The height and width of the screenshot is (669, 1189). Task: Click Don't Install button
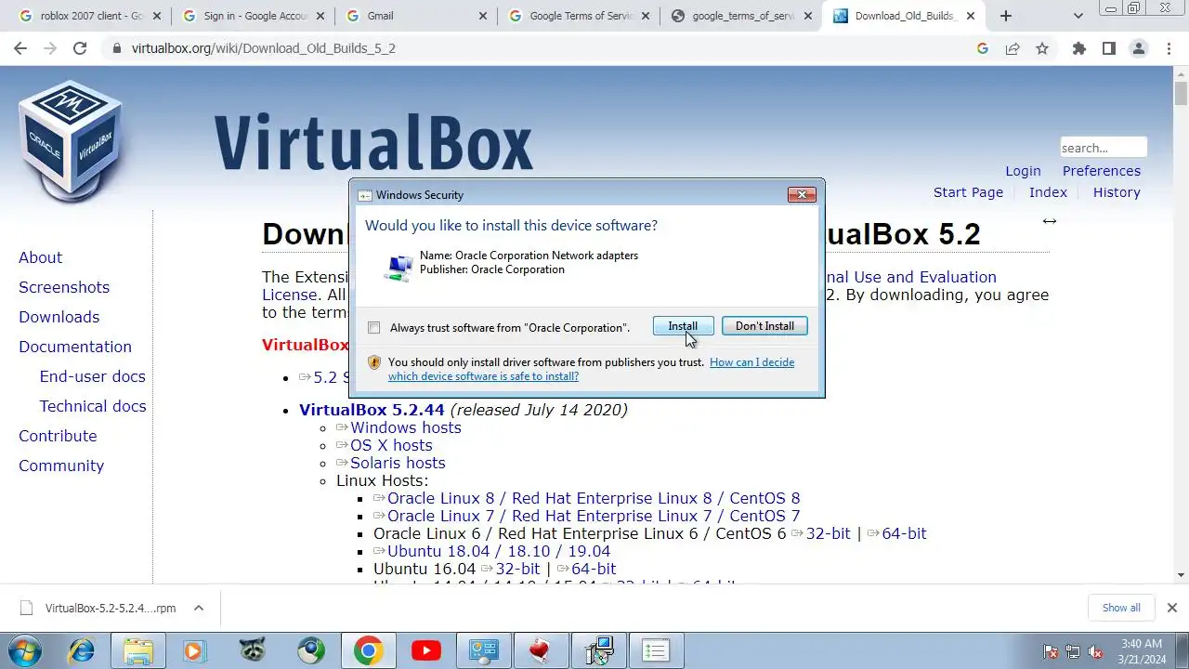(764, 326)
